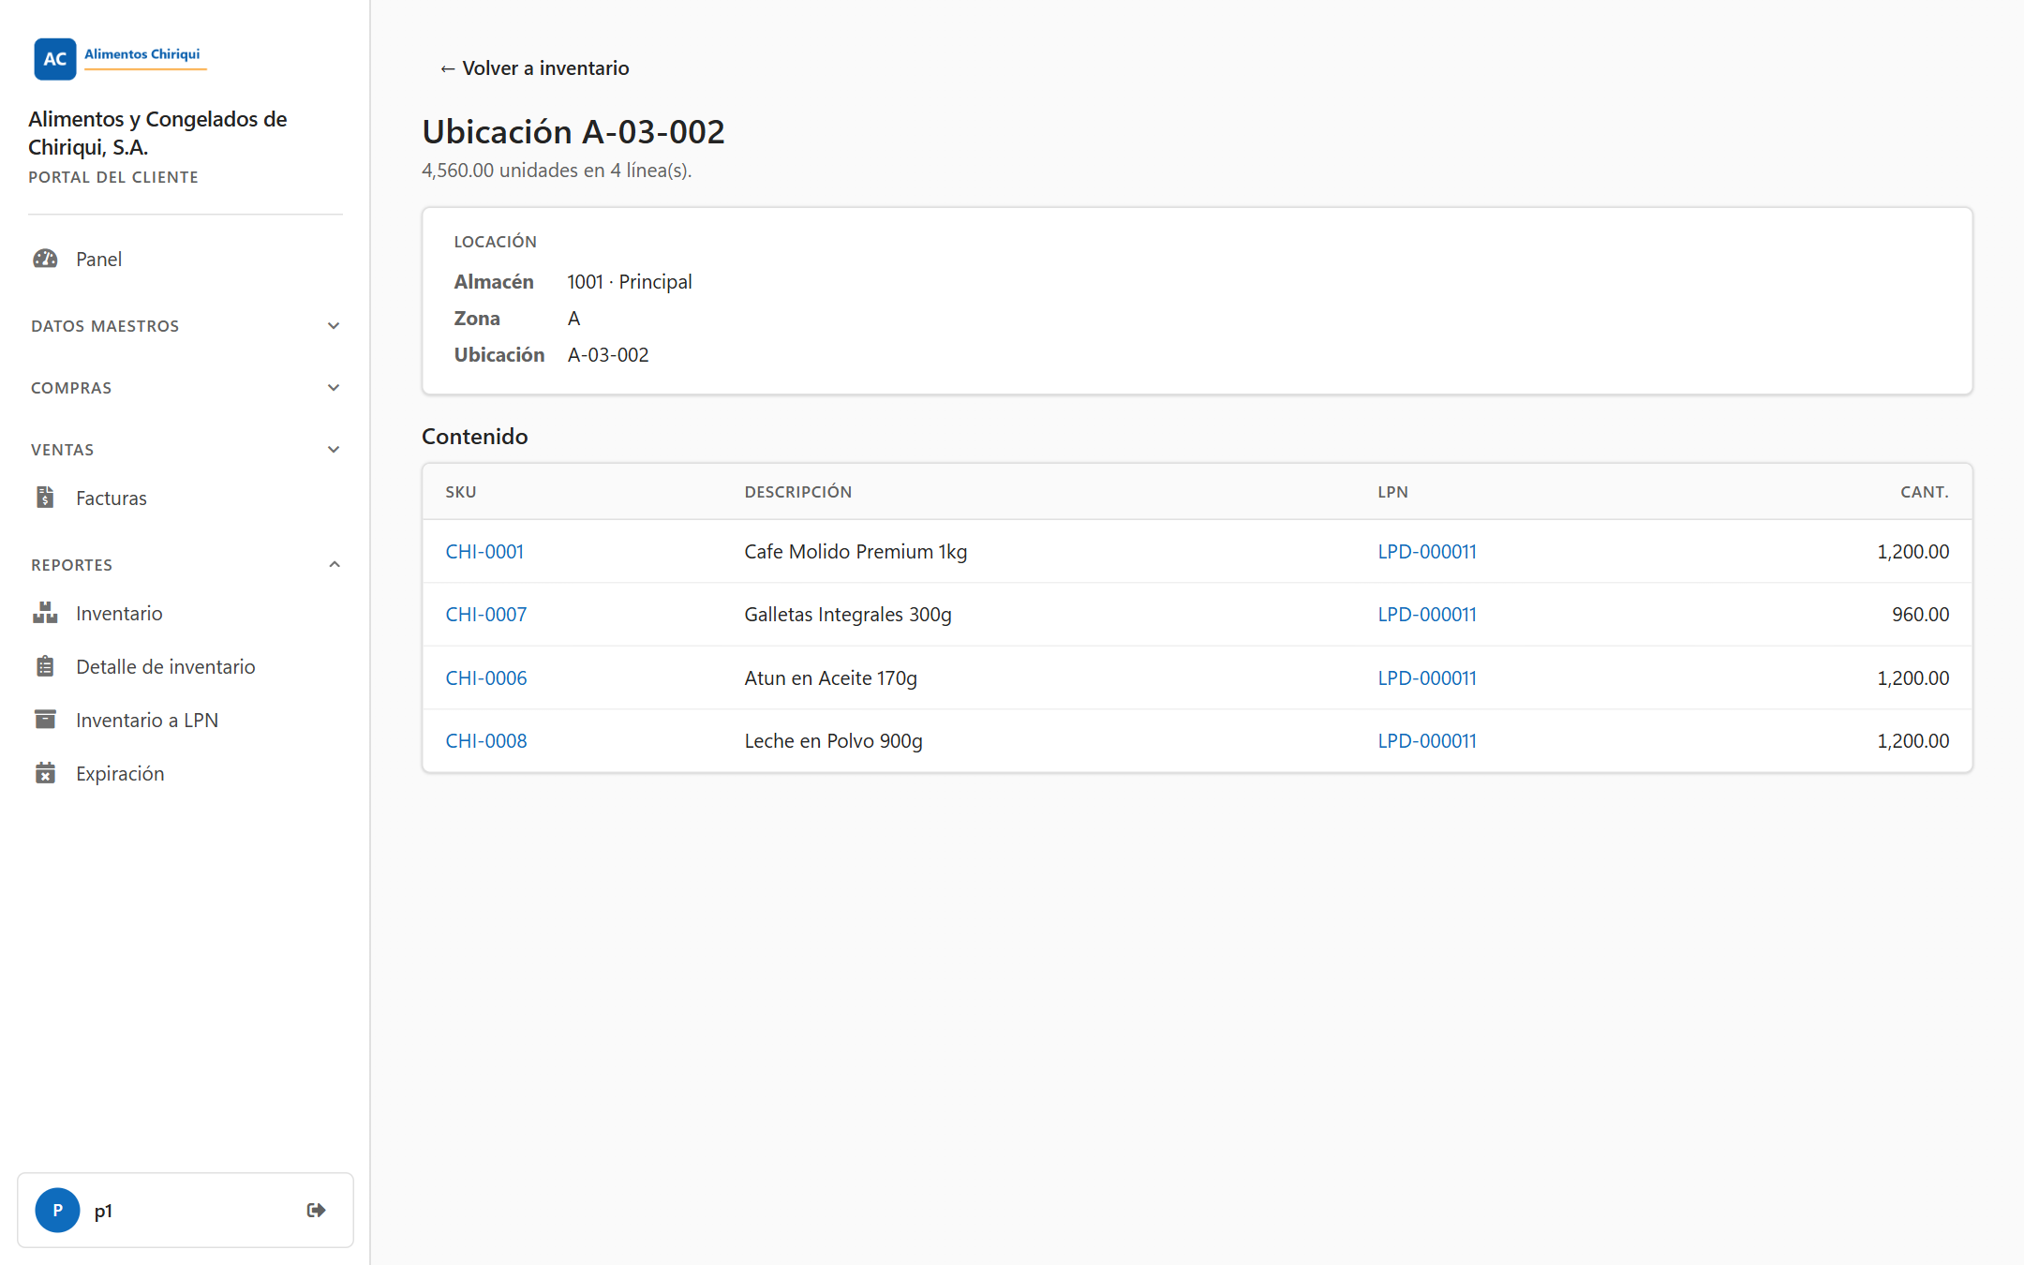This screenshot has height=1265, width=2024.
Task: Click the Volver a inventario link
Action: 534,67
